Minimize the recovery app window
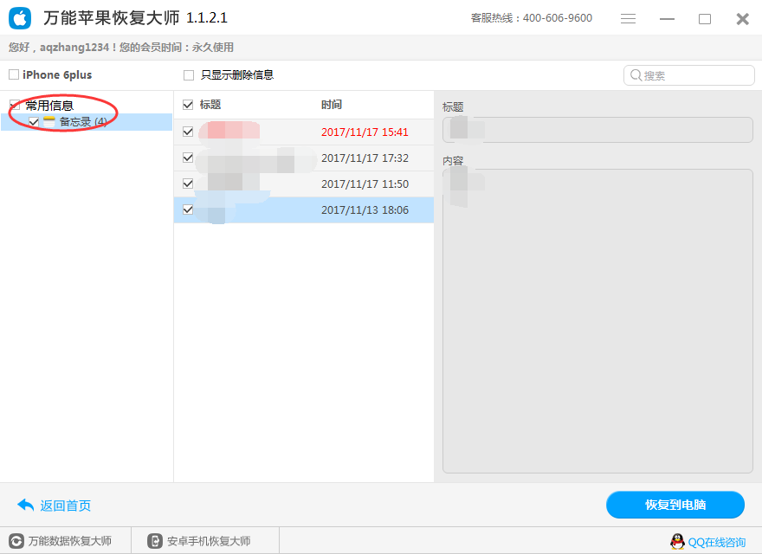This screenshot has height=554, width=762. (667, 19)
